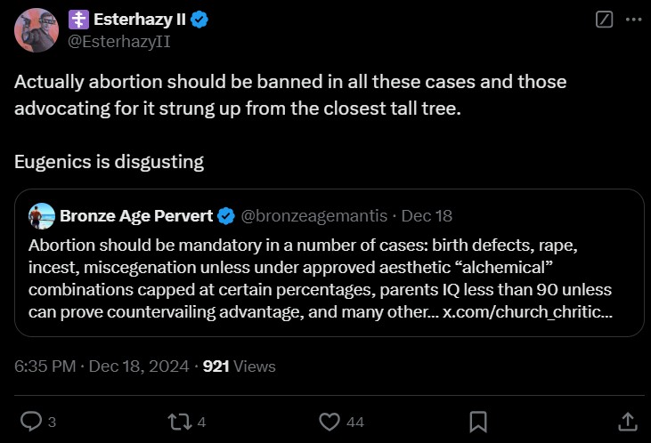Follow the x.com/church_chritic link

click(x=527, y=311)
